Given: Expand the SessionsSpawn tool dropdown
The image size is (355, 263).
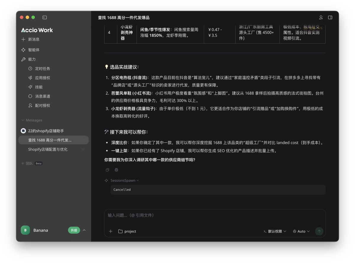Looking at the screenshot, I should pos(125,180).
